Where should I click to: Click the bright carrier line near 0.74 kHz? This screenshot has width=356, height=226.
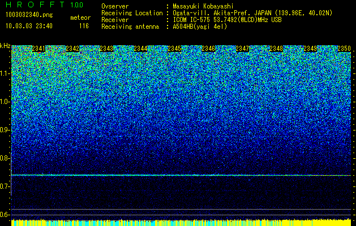[x=181, y=175]
